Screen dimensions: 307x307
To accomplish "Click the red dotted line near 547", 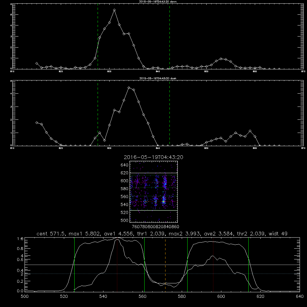I will [117, 265].
